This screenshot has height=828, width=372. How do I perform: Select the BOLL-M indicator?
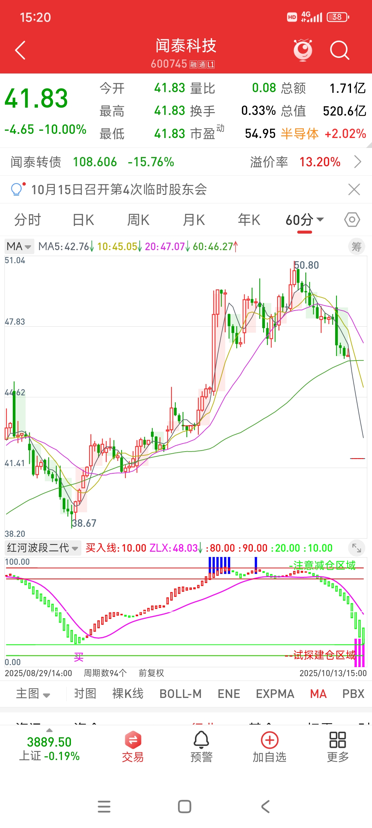[x=180, y=693]
